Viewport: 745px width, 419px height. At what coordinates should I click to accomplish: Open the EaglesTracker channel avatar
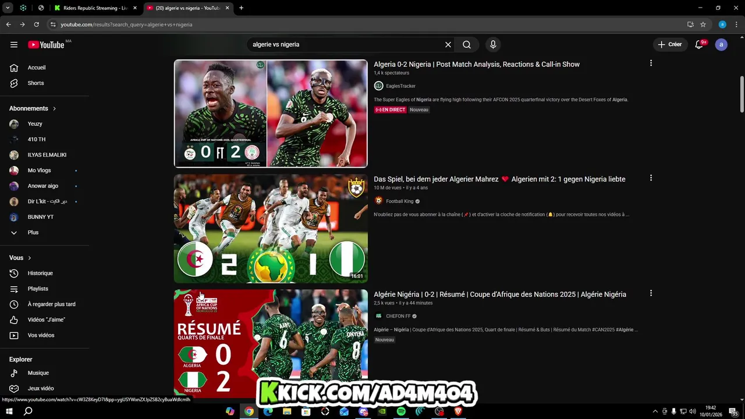378,86
